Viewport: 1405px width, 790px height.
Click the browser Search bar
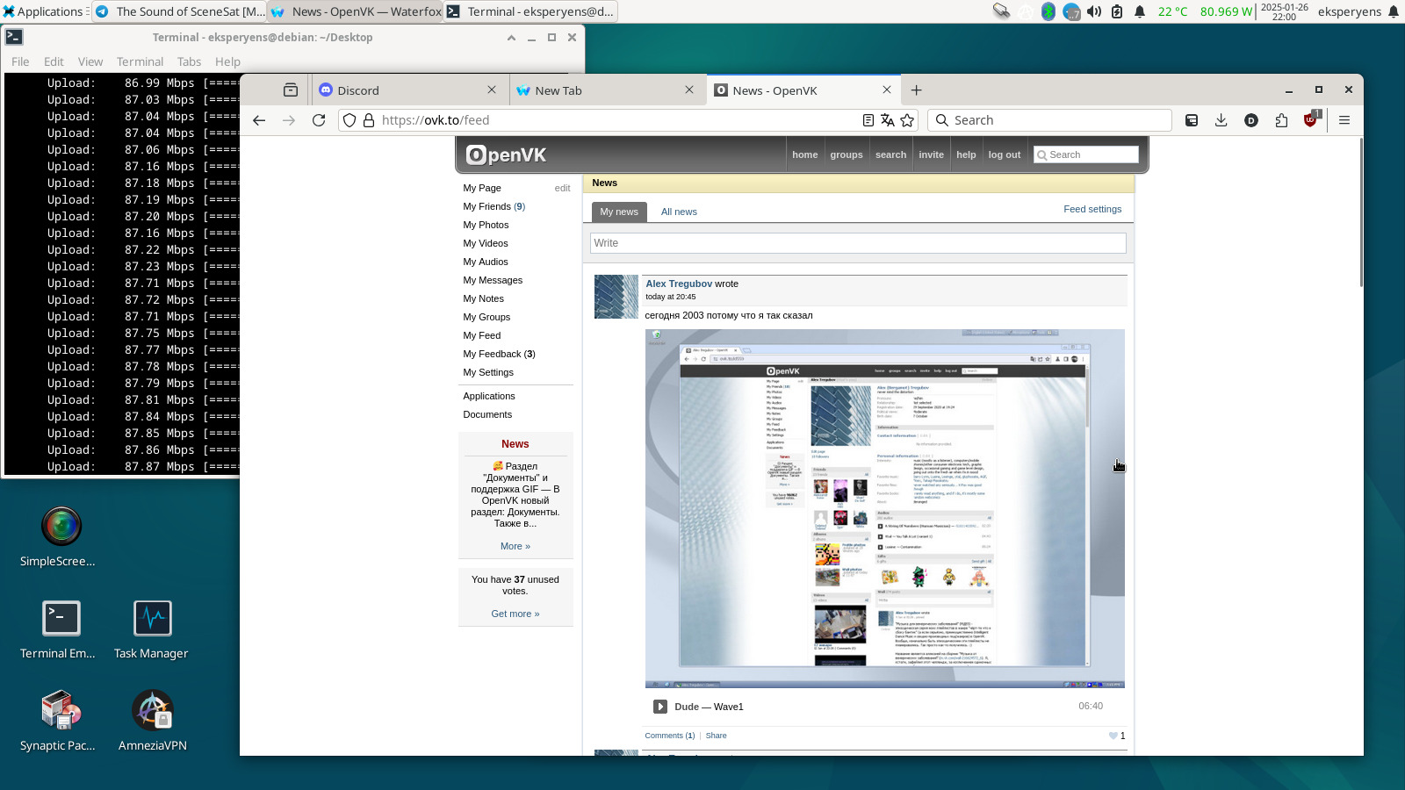click(1049, 120)
